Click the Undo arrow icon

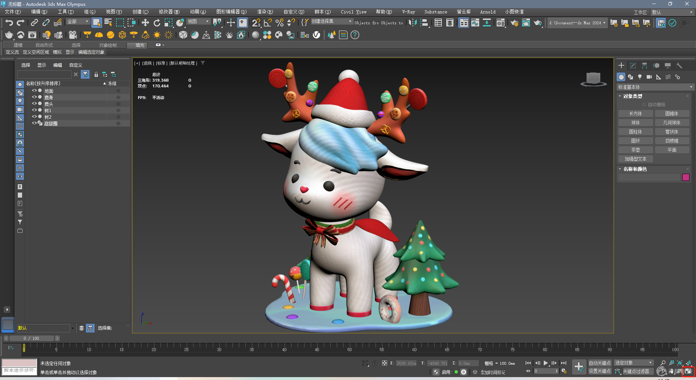pos(9,23)
